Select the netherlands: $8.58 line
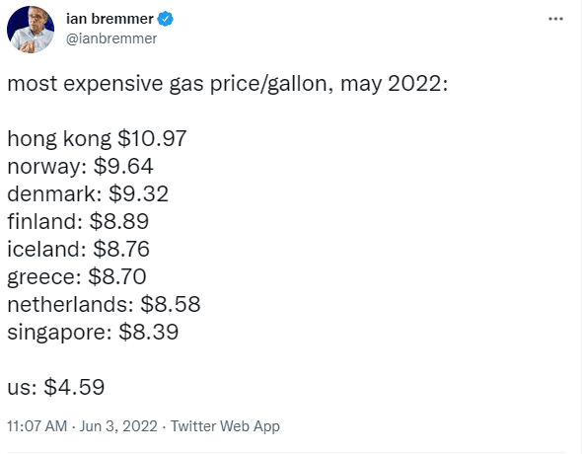582x454 pixels. [x=104, y=304]
